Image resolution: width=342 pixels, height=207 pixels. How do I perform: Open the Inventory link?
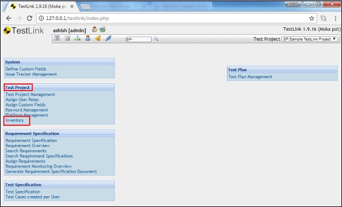click(x=15, y=120)
